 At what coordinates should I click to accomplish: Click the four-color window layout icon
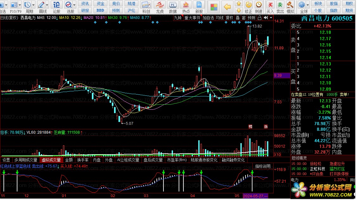point(214,7)
